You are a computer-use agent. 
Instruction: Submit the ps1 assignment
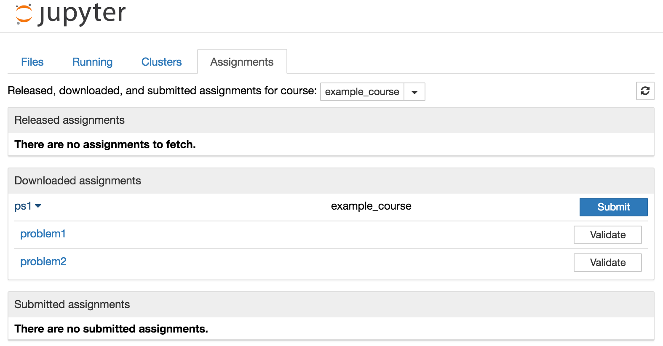[613, 207]
